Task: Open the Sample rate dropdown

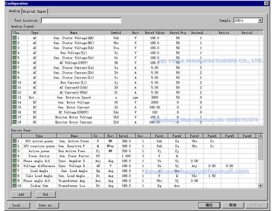Action: tap(260, 20)
